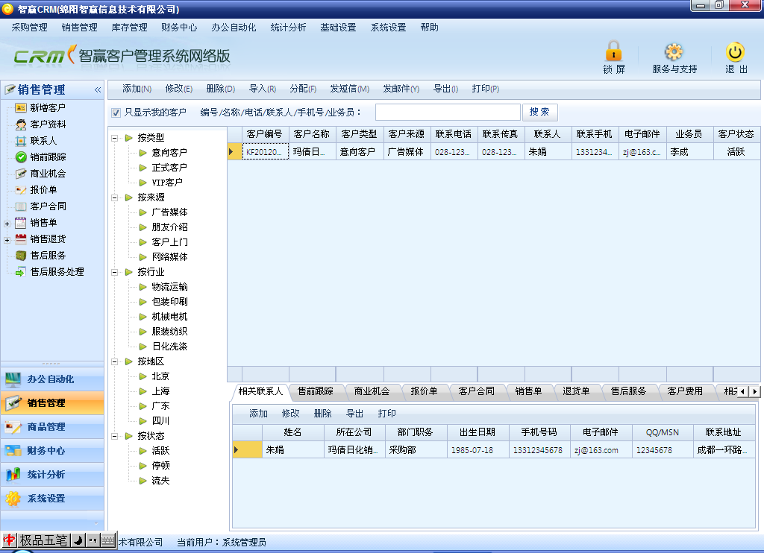This screenshot has width=764, height=553.
Task: Open 客户资料 sidebar item
Action: click(x=47, y=124)
